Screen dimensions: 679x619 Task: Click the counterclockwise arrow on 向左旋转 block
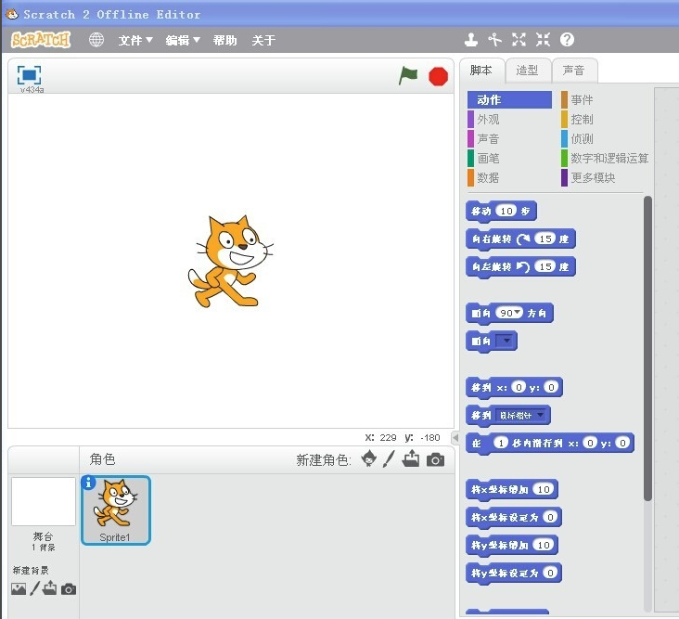(523, 266)
